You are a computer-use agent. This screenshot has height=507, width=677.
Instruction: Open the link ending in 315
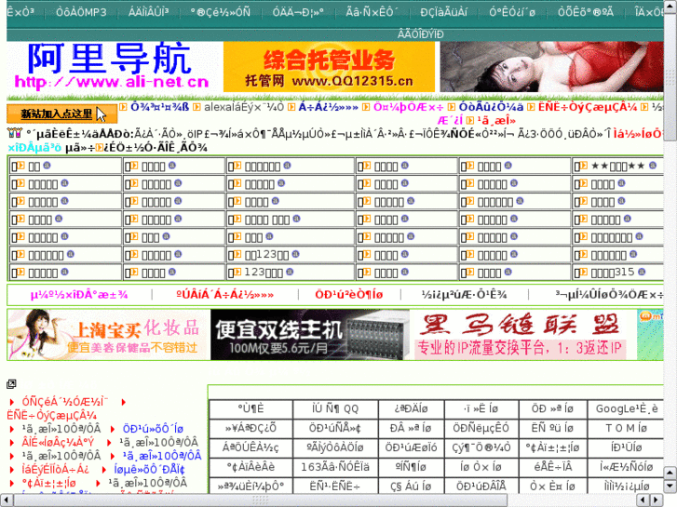click(613, 273)
